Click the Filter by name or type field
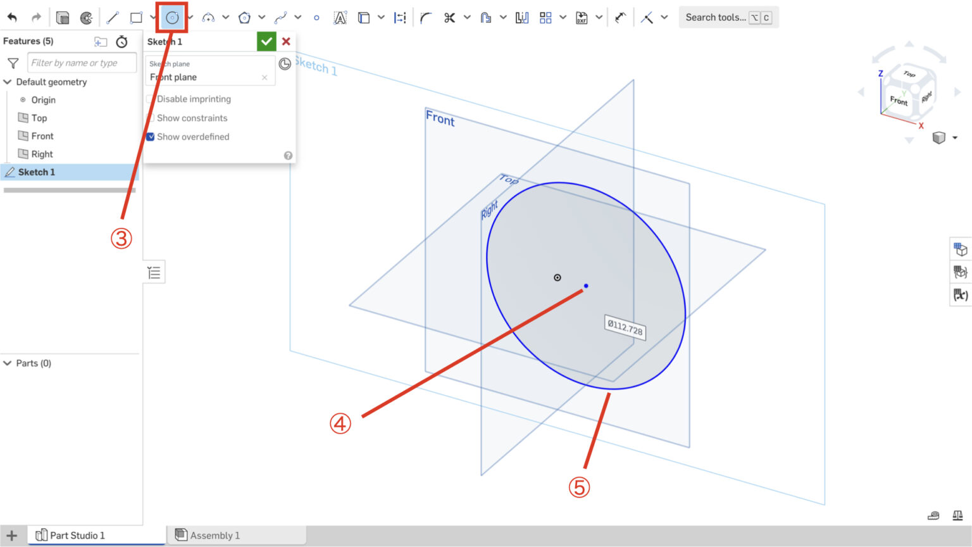The width and height of the screenshot is (972, 547). click(82, 62)
